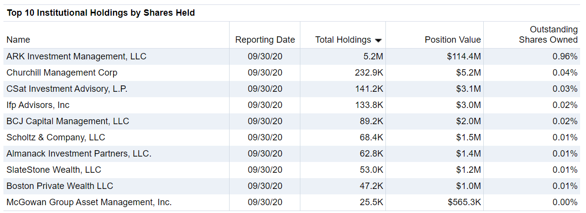Select position value $3.0M
This screenshot has width=586, height=213.
click(469, 105)
